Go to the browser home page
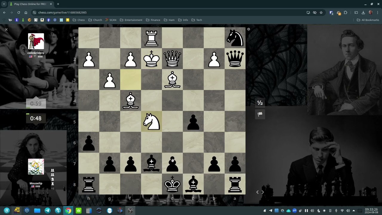This screenshot has height=215, width=382. (x=26, y=13)
